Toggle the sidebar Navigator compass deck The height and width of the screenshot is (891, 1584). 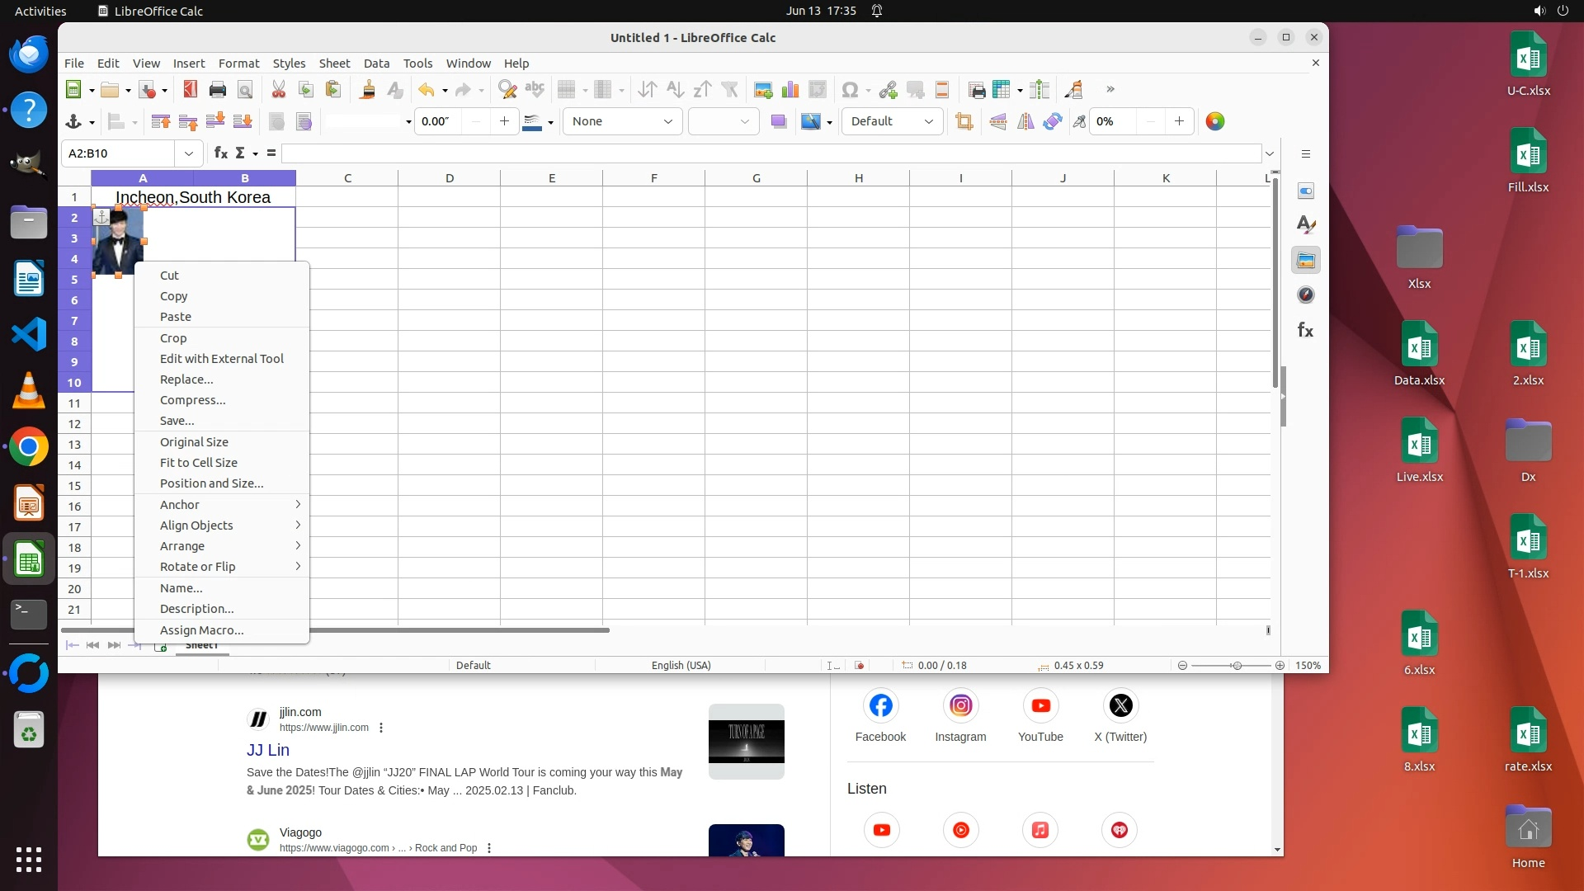click(1306, 295)
